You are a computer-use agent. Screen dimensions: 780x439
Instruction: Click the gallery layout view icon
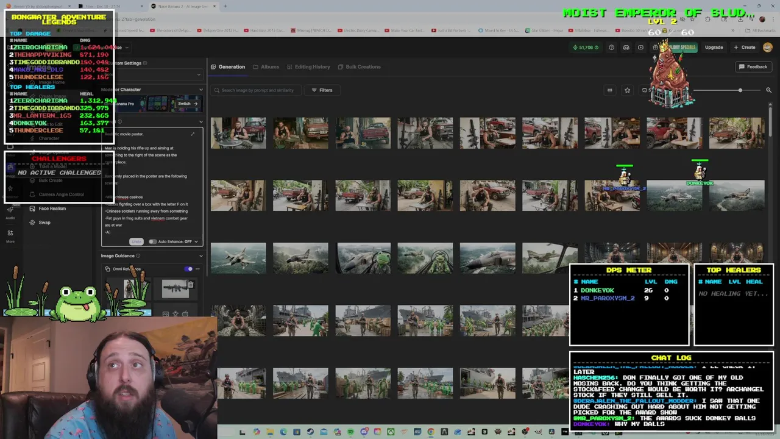pos(609,90)
